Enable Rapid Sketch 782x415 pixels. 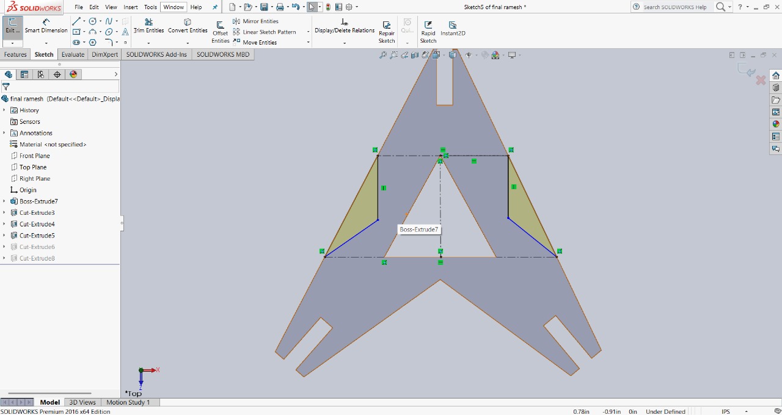428,32
